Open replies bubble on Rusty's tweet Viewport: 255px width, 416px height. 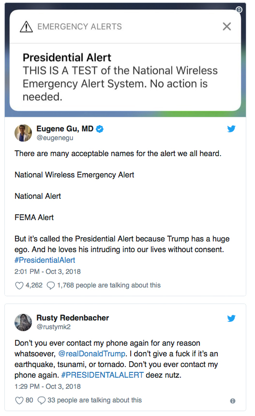42,400
